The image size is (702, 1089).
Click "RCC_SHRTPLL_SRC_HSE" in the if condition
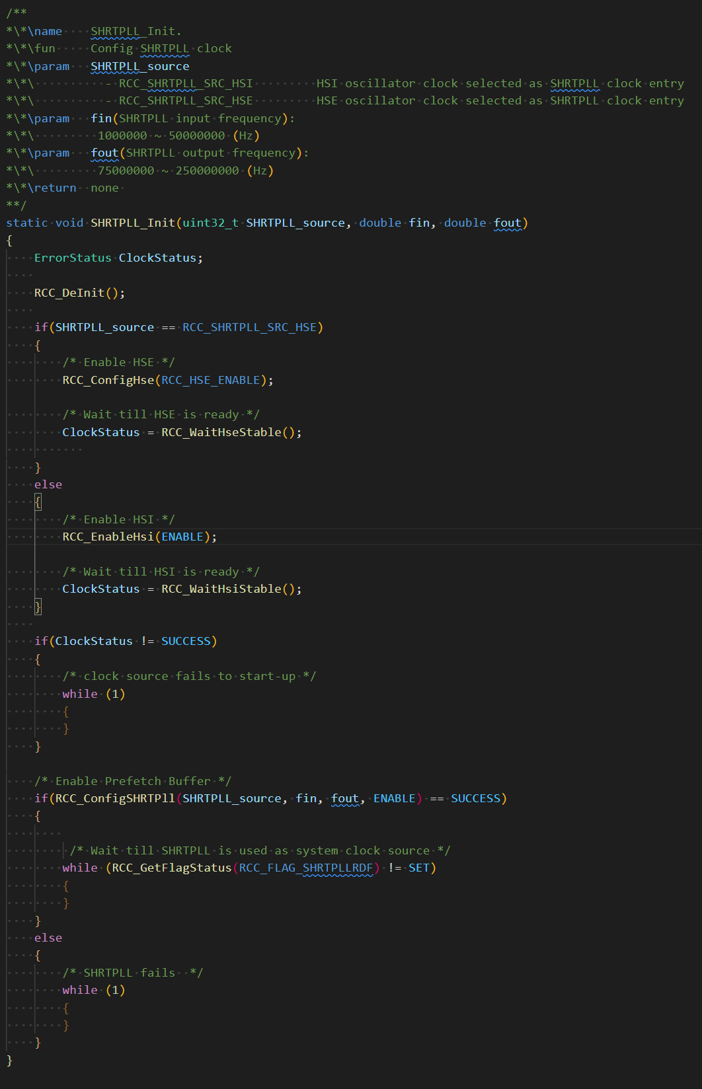[249, 327]
